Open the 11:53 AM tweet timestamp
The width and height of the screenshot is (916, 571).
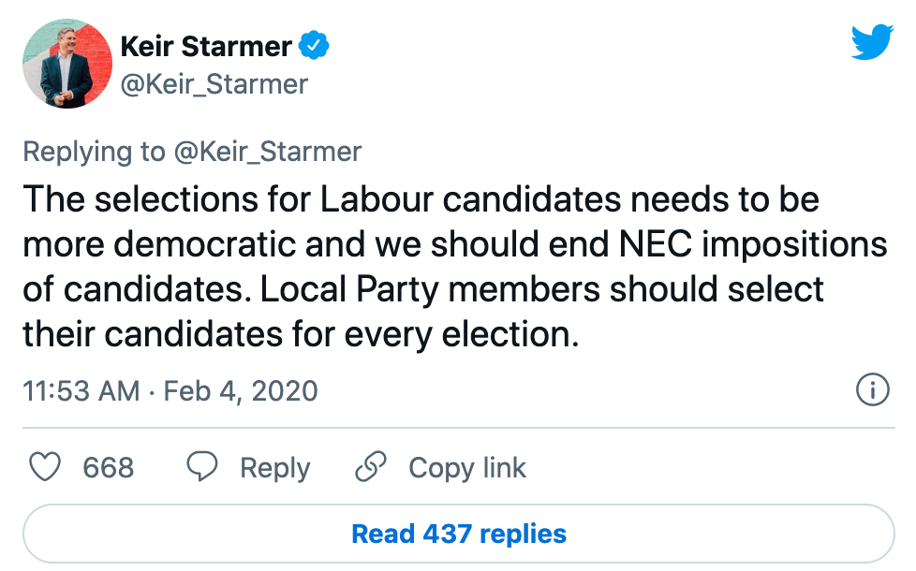tap(81, 390)
